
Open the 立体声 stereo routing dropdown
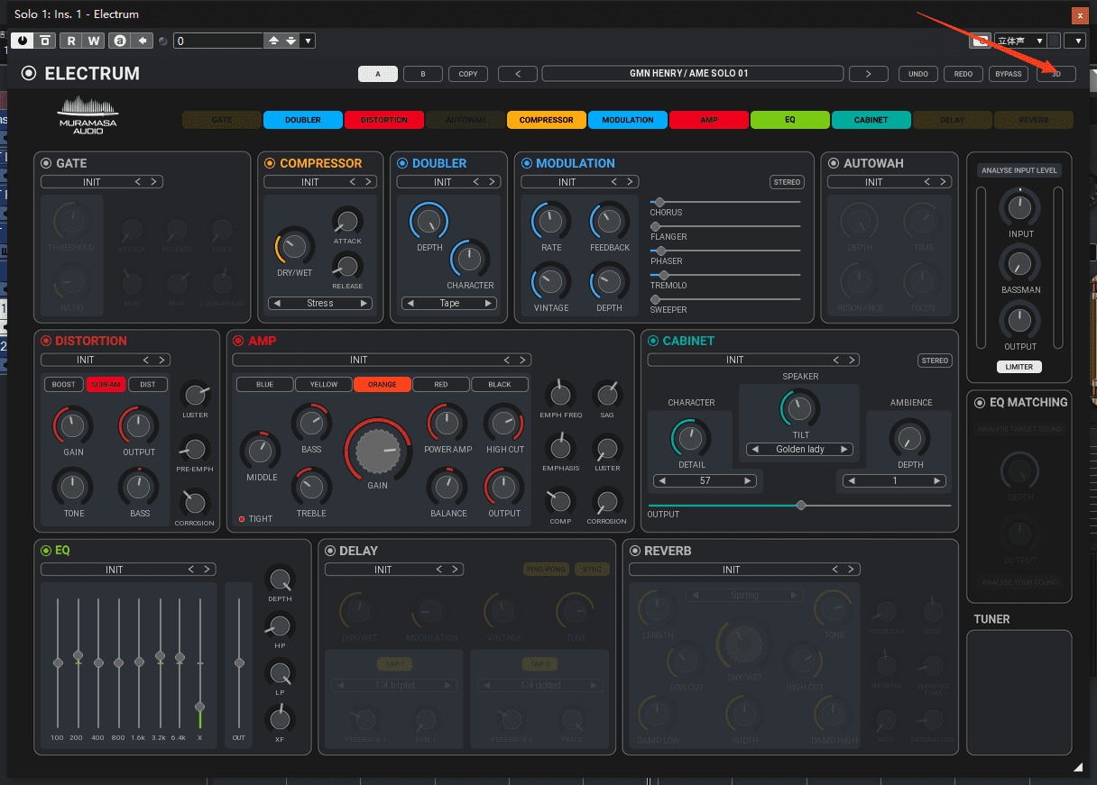click(1019, 41)
